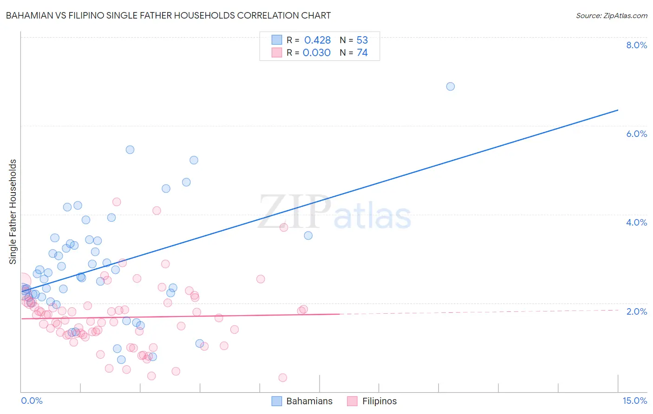Image resolution: width=653 pixels, height=414 pixels.
Task: Click the Bahamians legend label
Action: (309, 401)
